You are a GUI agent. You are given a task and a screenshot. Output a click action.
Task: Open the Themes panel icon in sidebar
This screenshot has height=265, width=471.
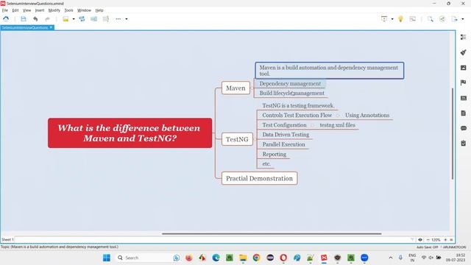click(x=463, y=98)
